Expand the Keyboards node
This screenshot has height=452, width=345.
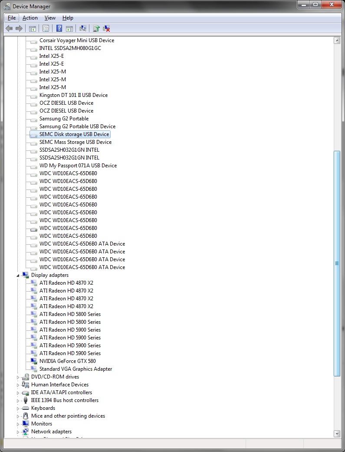point(18,408)
